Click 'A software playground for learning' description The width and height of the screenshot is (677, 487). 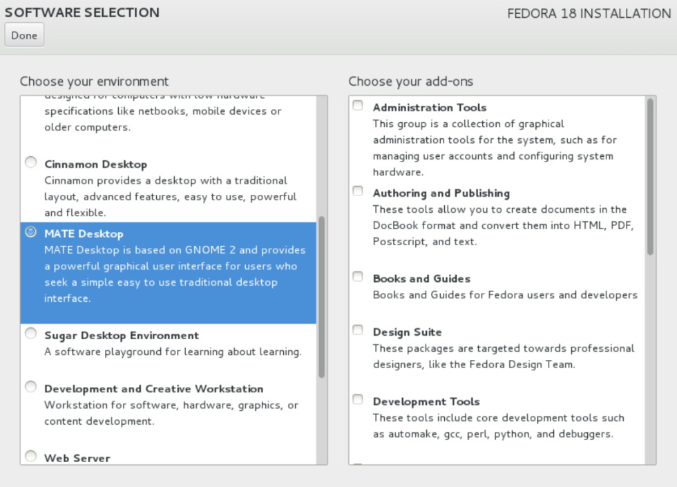173,352
